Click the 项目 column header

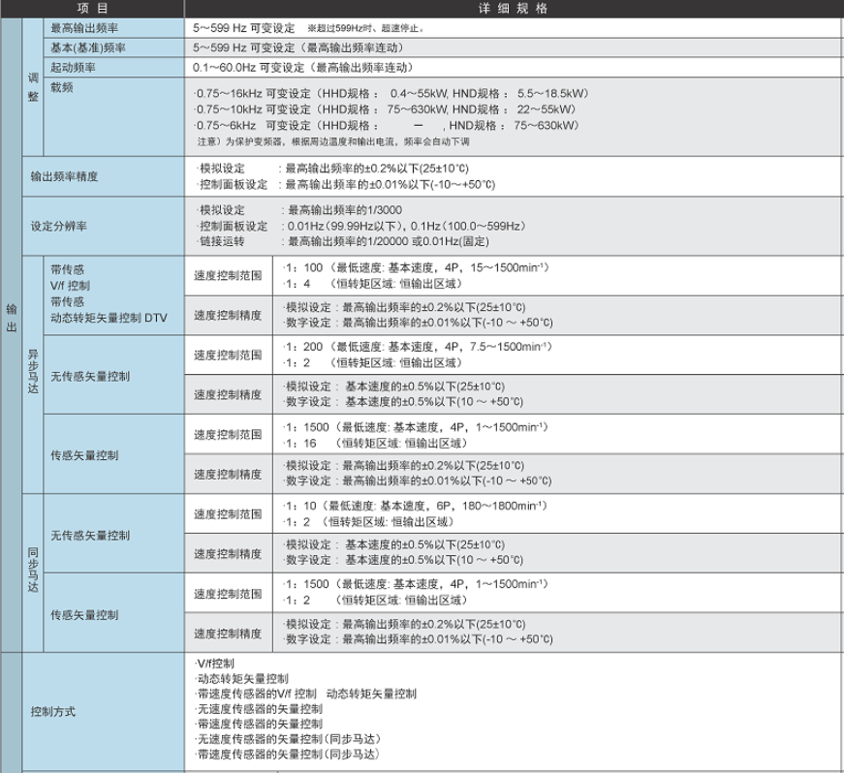point(92,8)
